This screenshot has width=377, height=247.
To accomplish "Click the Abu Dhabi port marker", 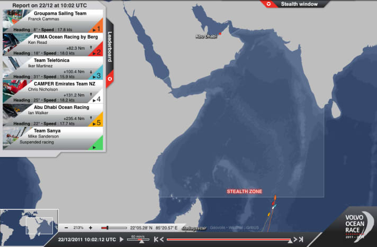I will (220, 34).
